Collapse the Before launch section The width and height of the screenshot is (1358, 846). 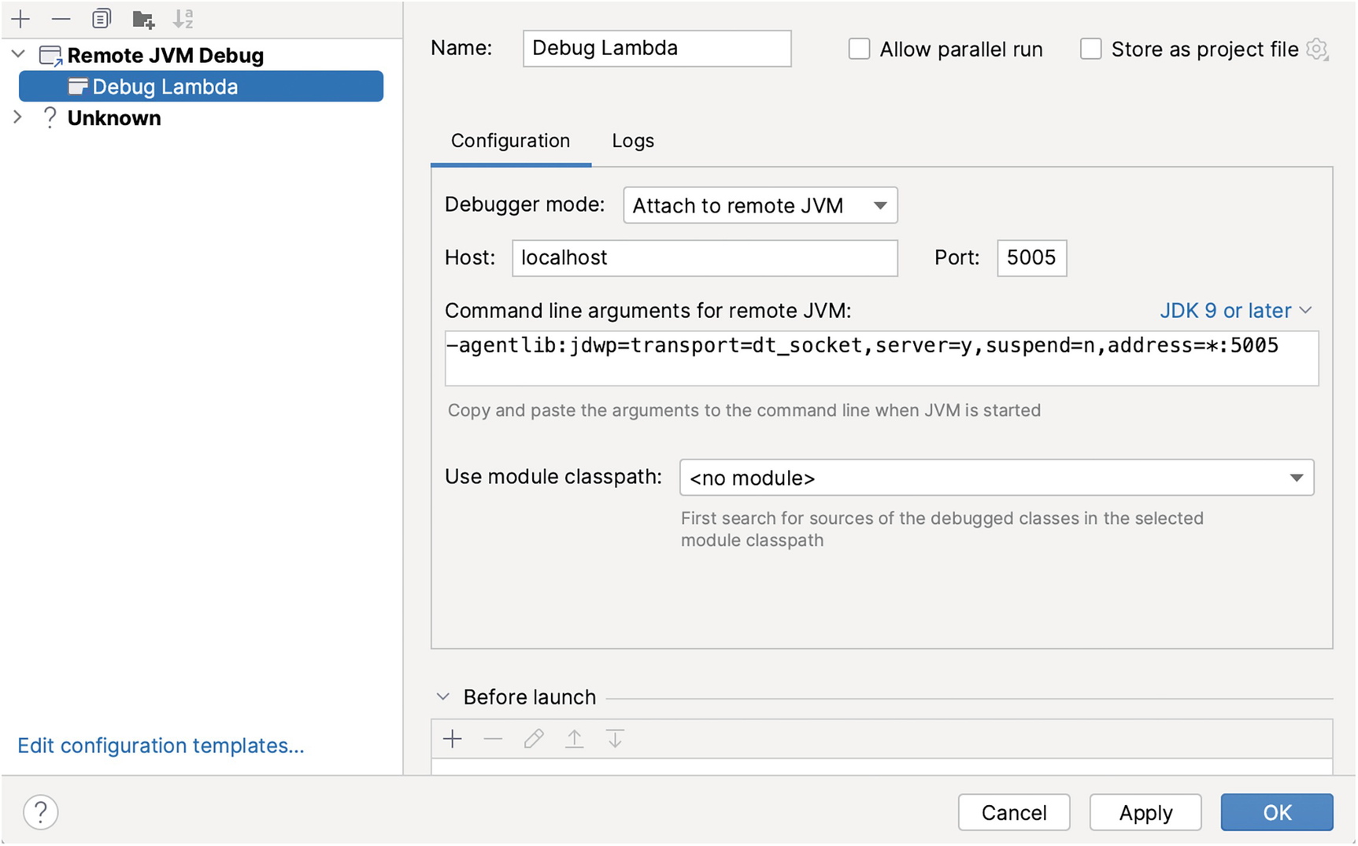443,697
